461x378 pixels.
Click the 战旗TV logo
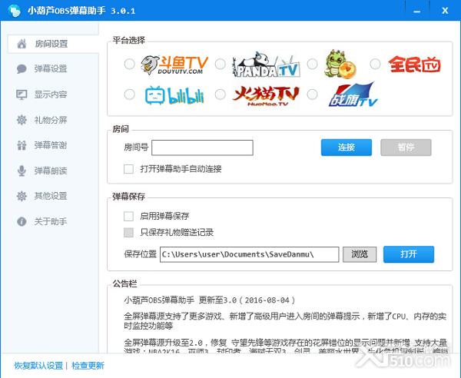pos(353,94)
